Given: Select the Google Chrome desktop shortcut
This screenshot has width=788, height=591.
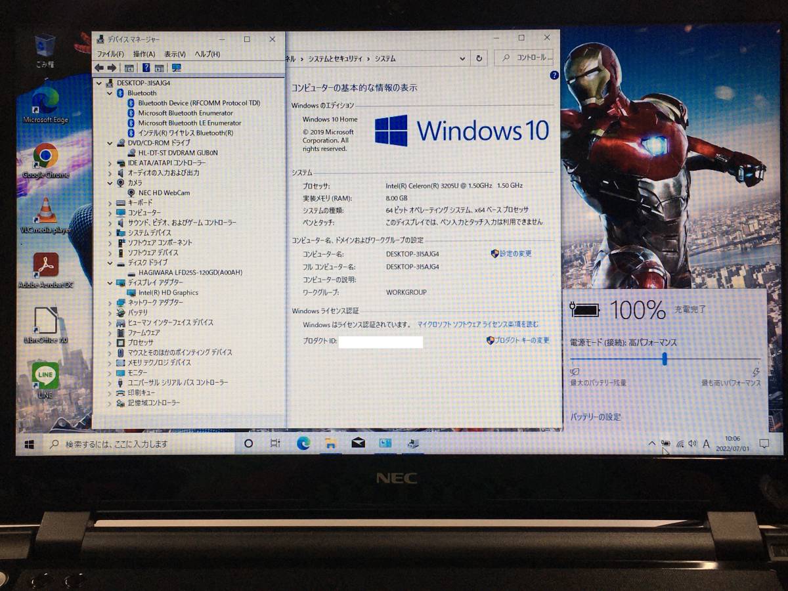Looking at the screenshot, I should [x=45, y=161].
